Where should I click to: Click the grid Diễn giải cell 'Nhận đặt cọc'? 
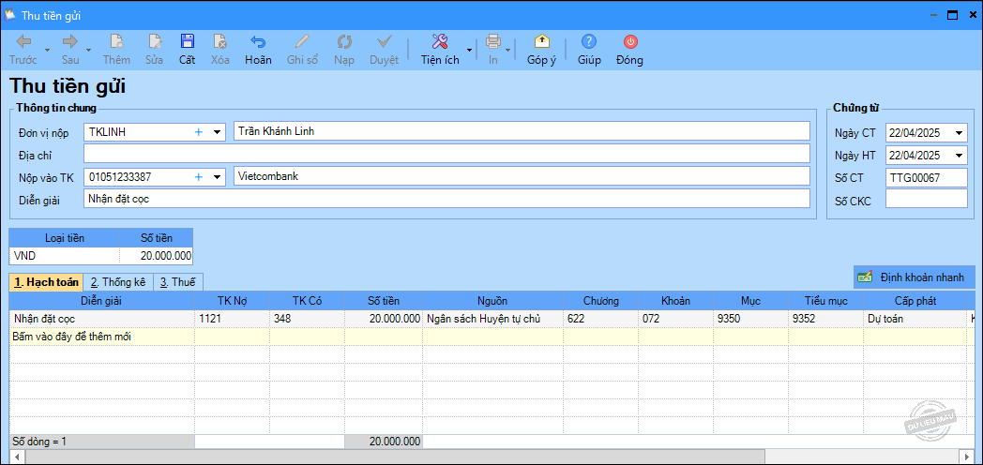(x=101, y=319)
